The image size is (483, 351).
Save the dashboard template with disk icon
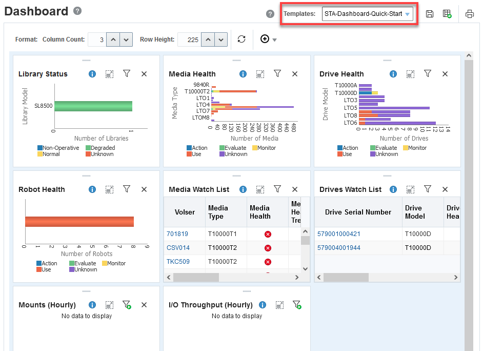click(430, 14)
